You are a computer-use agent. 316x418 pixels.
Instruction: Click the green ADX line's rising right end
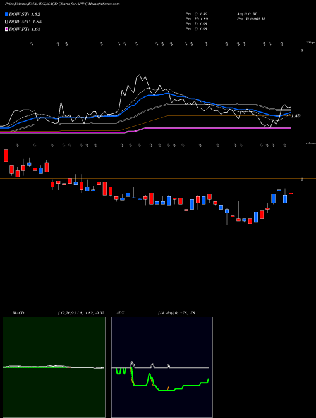[209, 379]
